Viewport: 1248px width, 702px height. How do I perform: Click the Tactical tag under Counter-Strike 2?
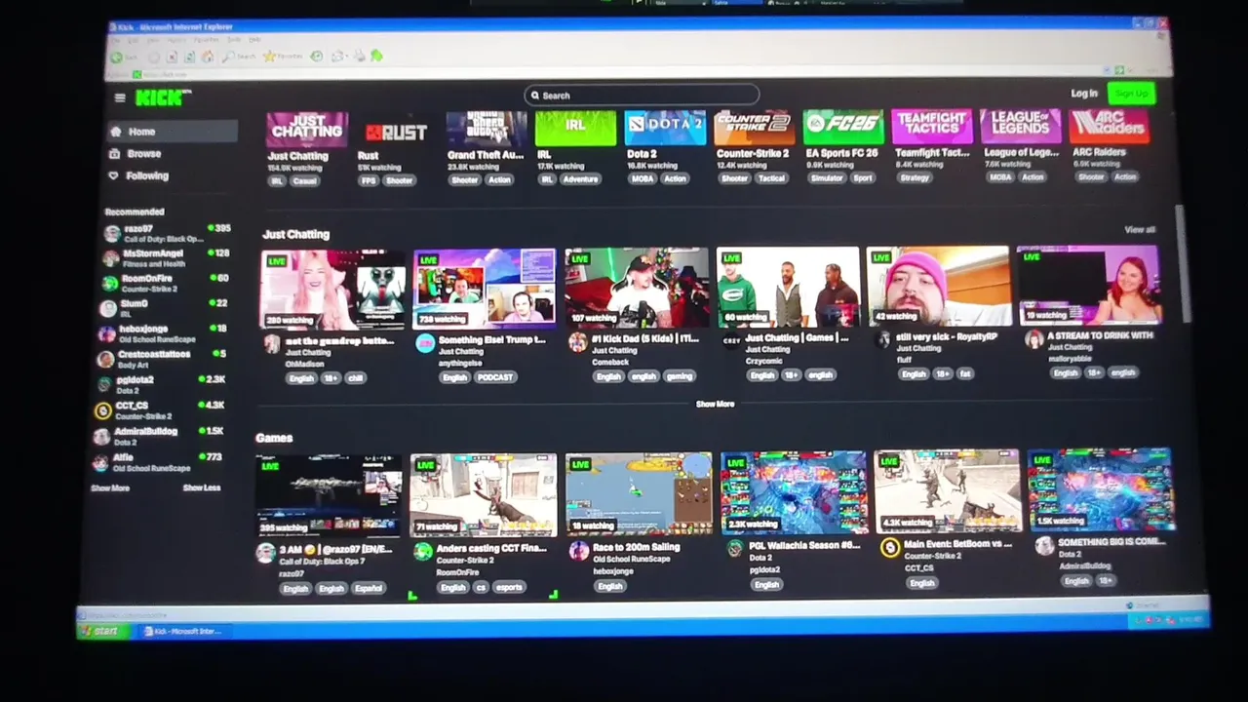tap(771, 178)
